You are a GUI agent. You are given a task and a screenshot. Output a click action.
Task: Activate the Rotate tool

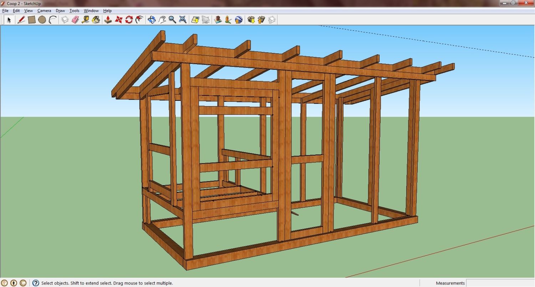point(129,20)
